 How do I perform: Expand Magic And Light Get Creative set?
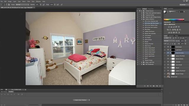click(x=142, y=13)
